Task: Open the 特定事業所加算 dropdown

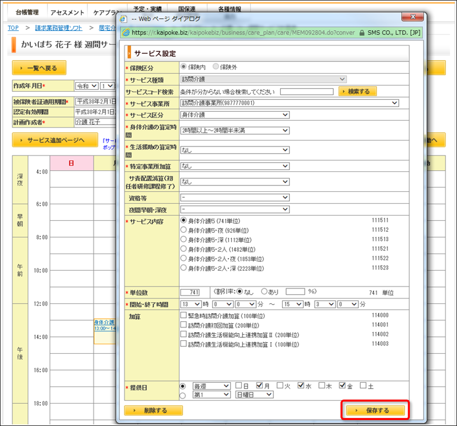Action: click(x=235, y=166)
